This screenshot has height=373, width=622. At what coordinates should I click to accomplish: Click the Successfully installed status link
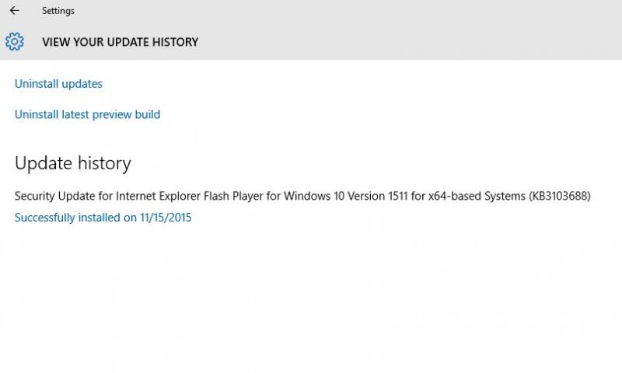(103, 218)
